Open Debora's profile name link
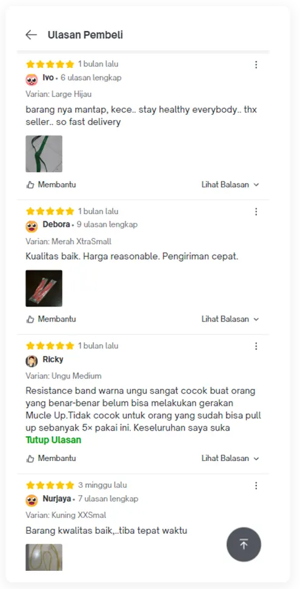The width and height of the screenshot is (300, 589). (x=56, y=224)
